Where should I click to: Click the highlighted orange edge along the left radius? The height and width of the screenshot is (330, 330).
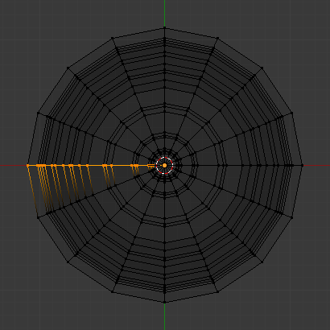pyautogui.click(x=91, y=166)
